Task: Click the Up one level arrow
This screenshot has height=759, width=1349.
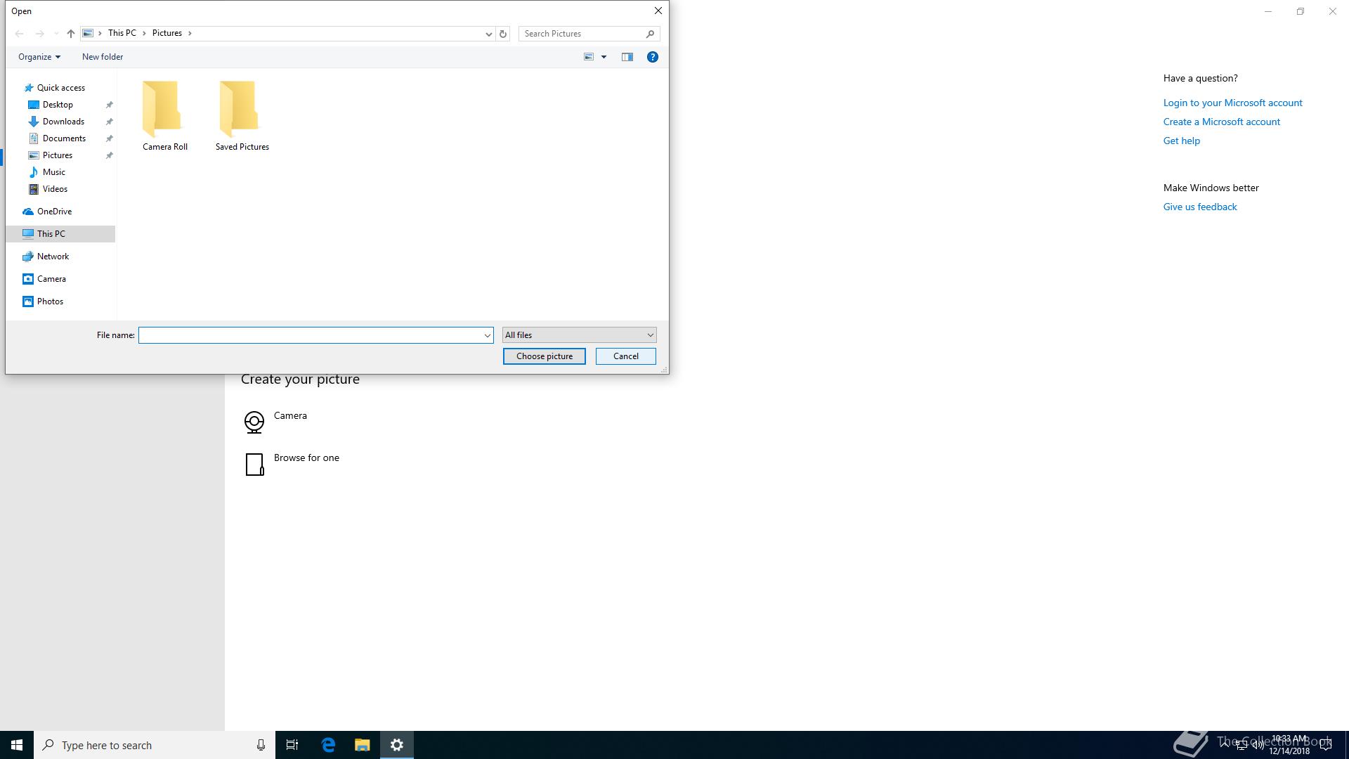Action: click(70, 34)
